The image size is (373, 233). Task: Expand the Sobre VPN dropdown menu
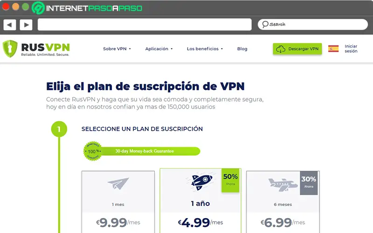click(117, 49)
